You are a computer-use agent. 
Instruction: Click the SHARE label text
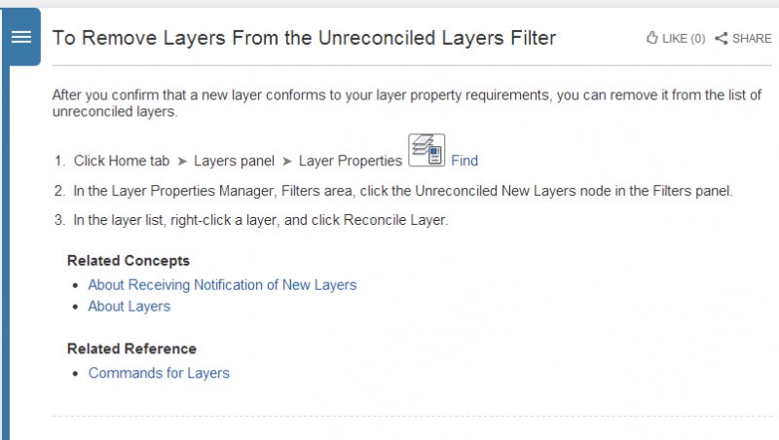click(752, 39)
